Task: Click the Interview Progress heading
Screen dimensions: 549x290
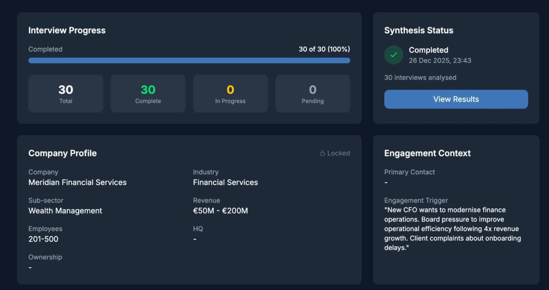Action: coord(67,30)
